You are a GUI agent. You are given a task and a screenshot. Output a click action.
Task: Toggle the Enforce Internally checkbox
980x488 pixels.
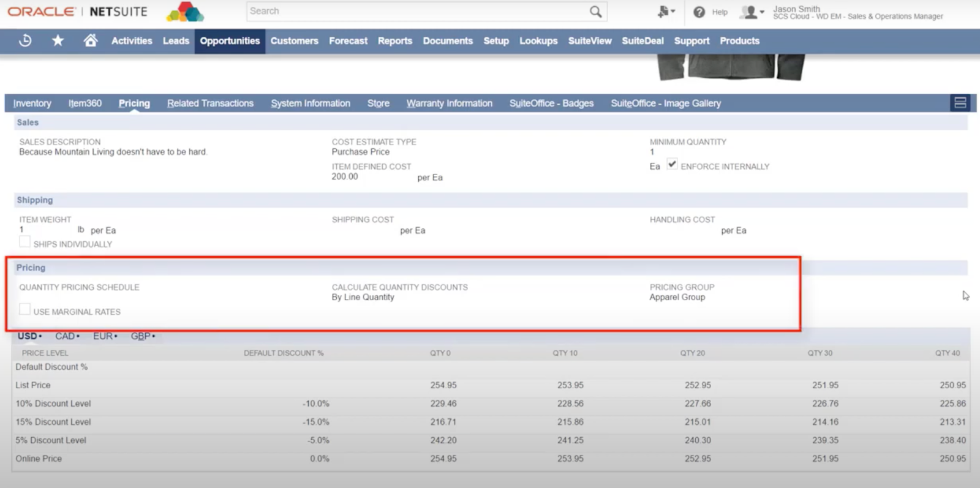pyautogui.click(x=672, y=164)
